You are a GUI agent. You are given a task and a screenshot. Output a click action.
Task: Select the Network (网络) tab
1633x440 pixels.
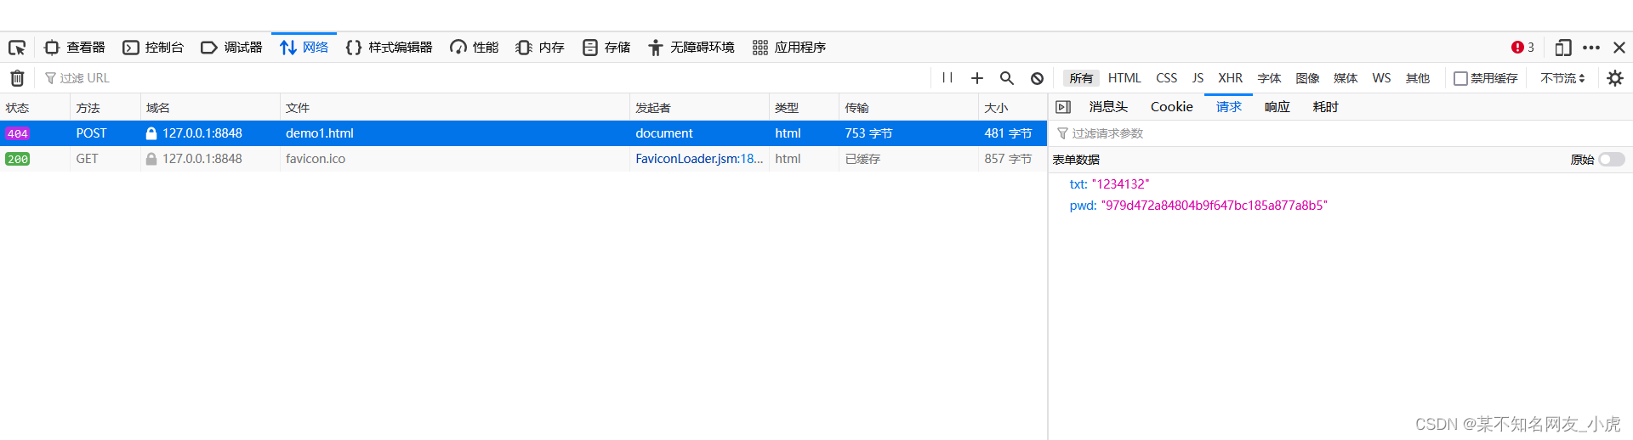click(304, 48)
